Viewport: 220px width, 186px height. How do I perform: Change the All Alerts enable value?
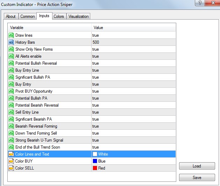(133, 56)
